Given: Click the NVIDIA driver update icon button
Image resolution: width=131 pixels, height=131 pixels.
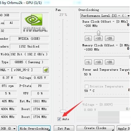Looking at the screenshot, I should (x=46, y=70).
